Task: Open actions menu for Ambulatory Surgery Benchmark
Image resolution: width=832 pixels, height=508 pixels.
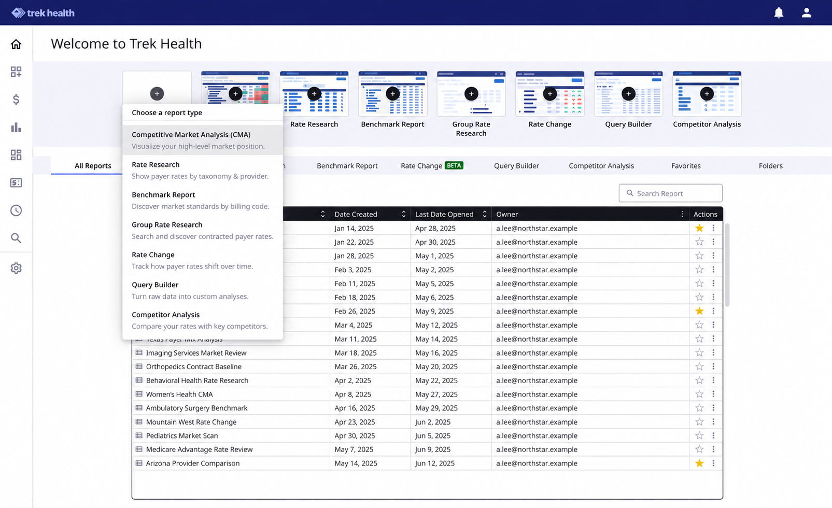Action: click(x=713, y=408)
